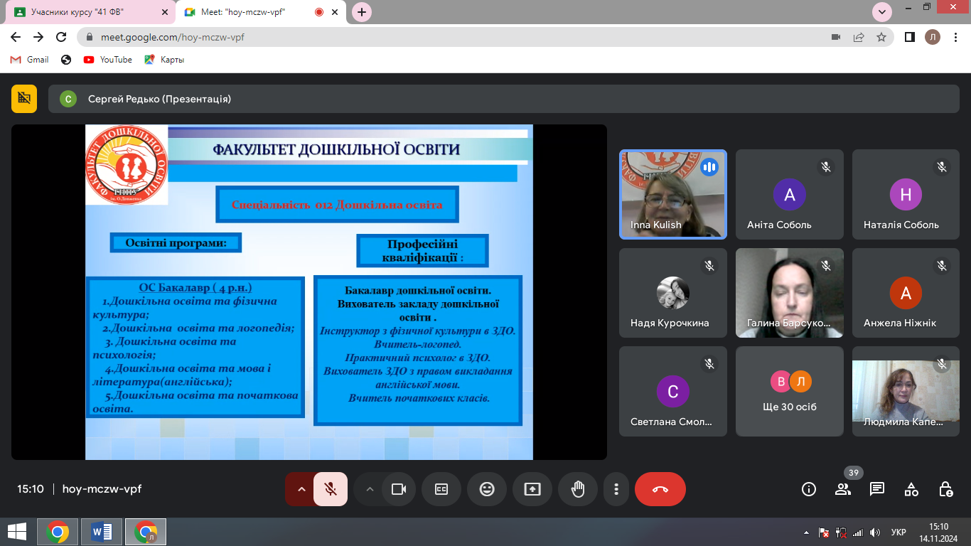971x546 pixels.
Task: Open the emoji reactions button
Action: pyautogui.click(x=487, y=489)
